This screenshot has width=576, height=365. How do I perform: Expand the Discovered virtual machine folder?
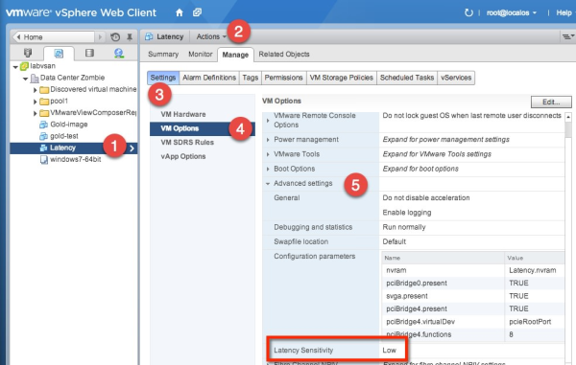36,90
